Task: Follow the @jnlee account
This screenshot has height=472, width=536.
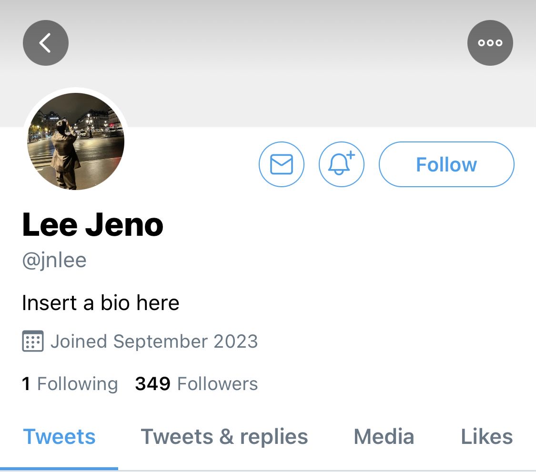Action: [x=446, y=164]
